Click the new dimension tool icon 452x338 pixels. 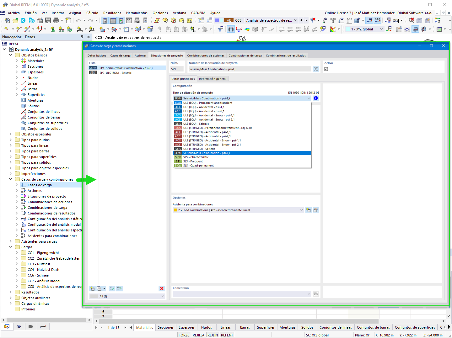[x=80, y=29]
